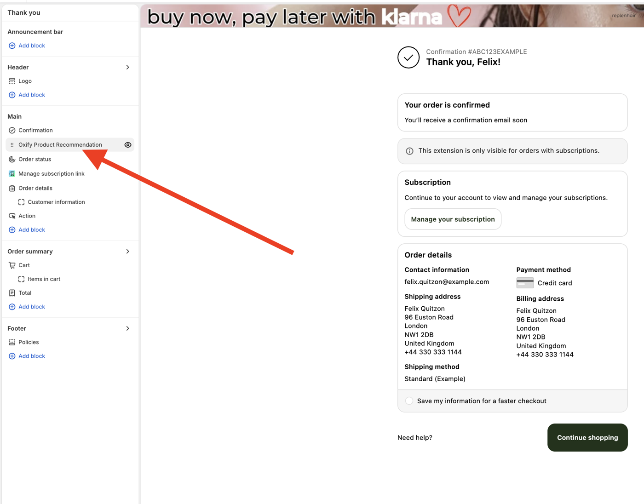Click the Logo block icon
The image size is (644, 504).
12,81
